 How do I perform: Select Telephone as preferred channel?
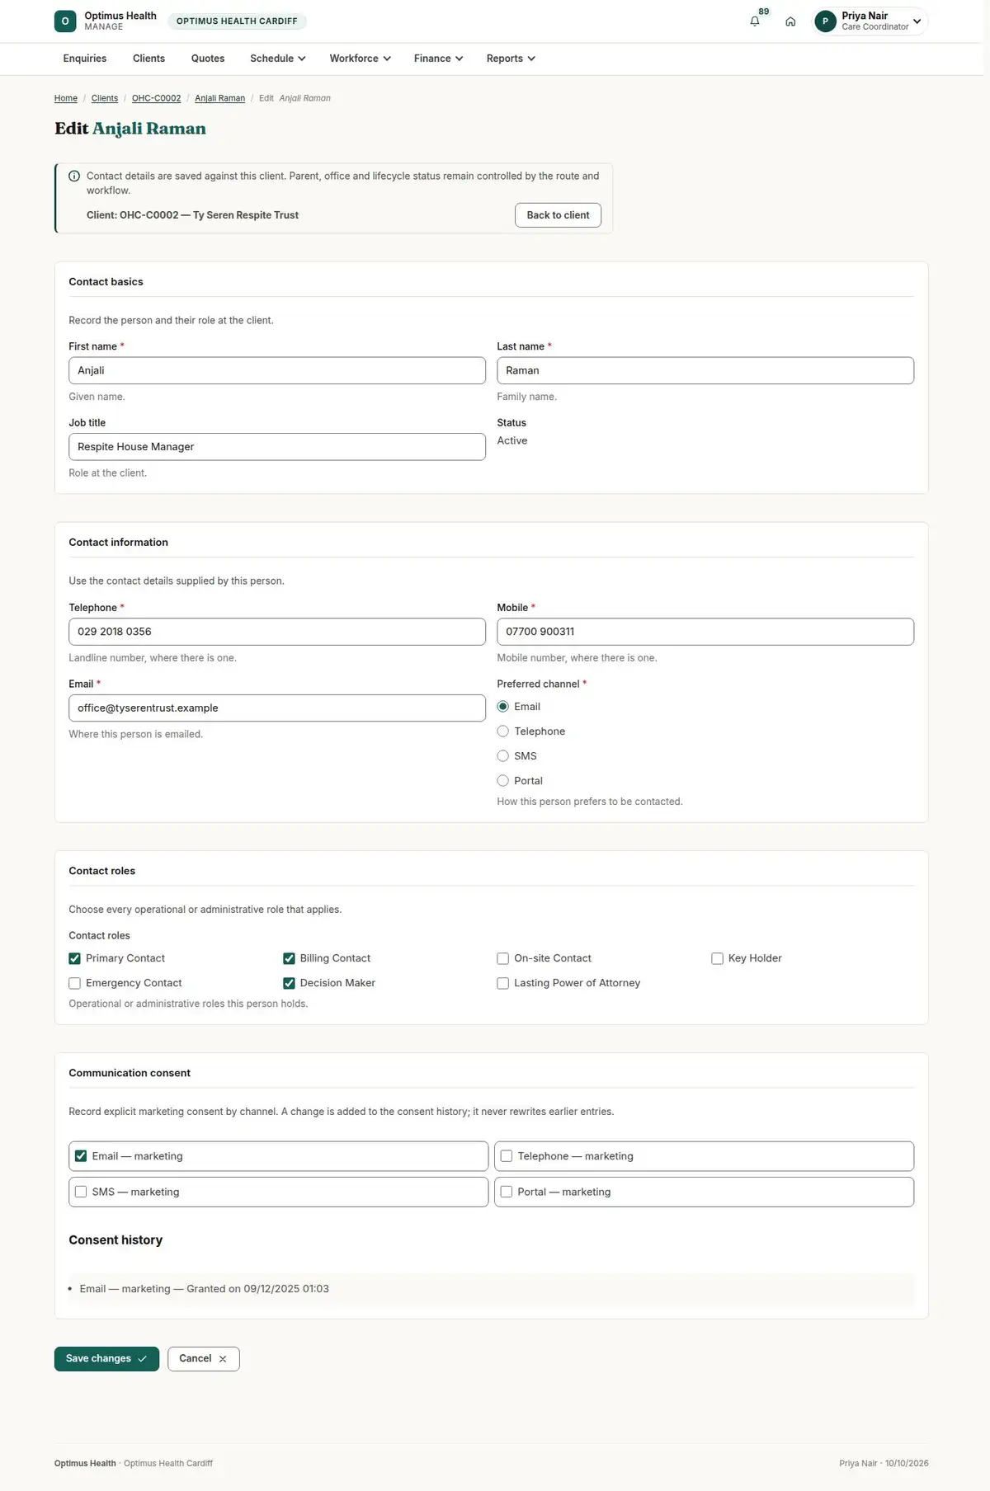click(x=503, y=731)
